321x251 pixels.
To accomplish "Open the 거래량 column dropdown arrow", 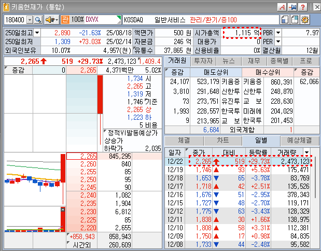I will pyautogui.click(x=306, y=152).
